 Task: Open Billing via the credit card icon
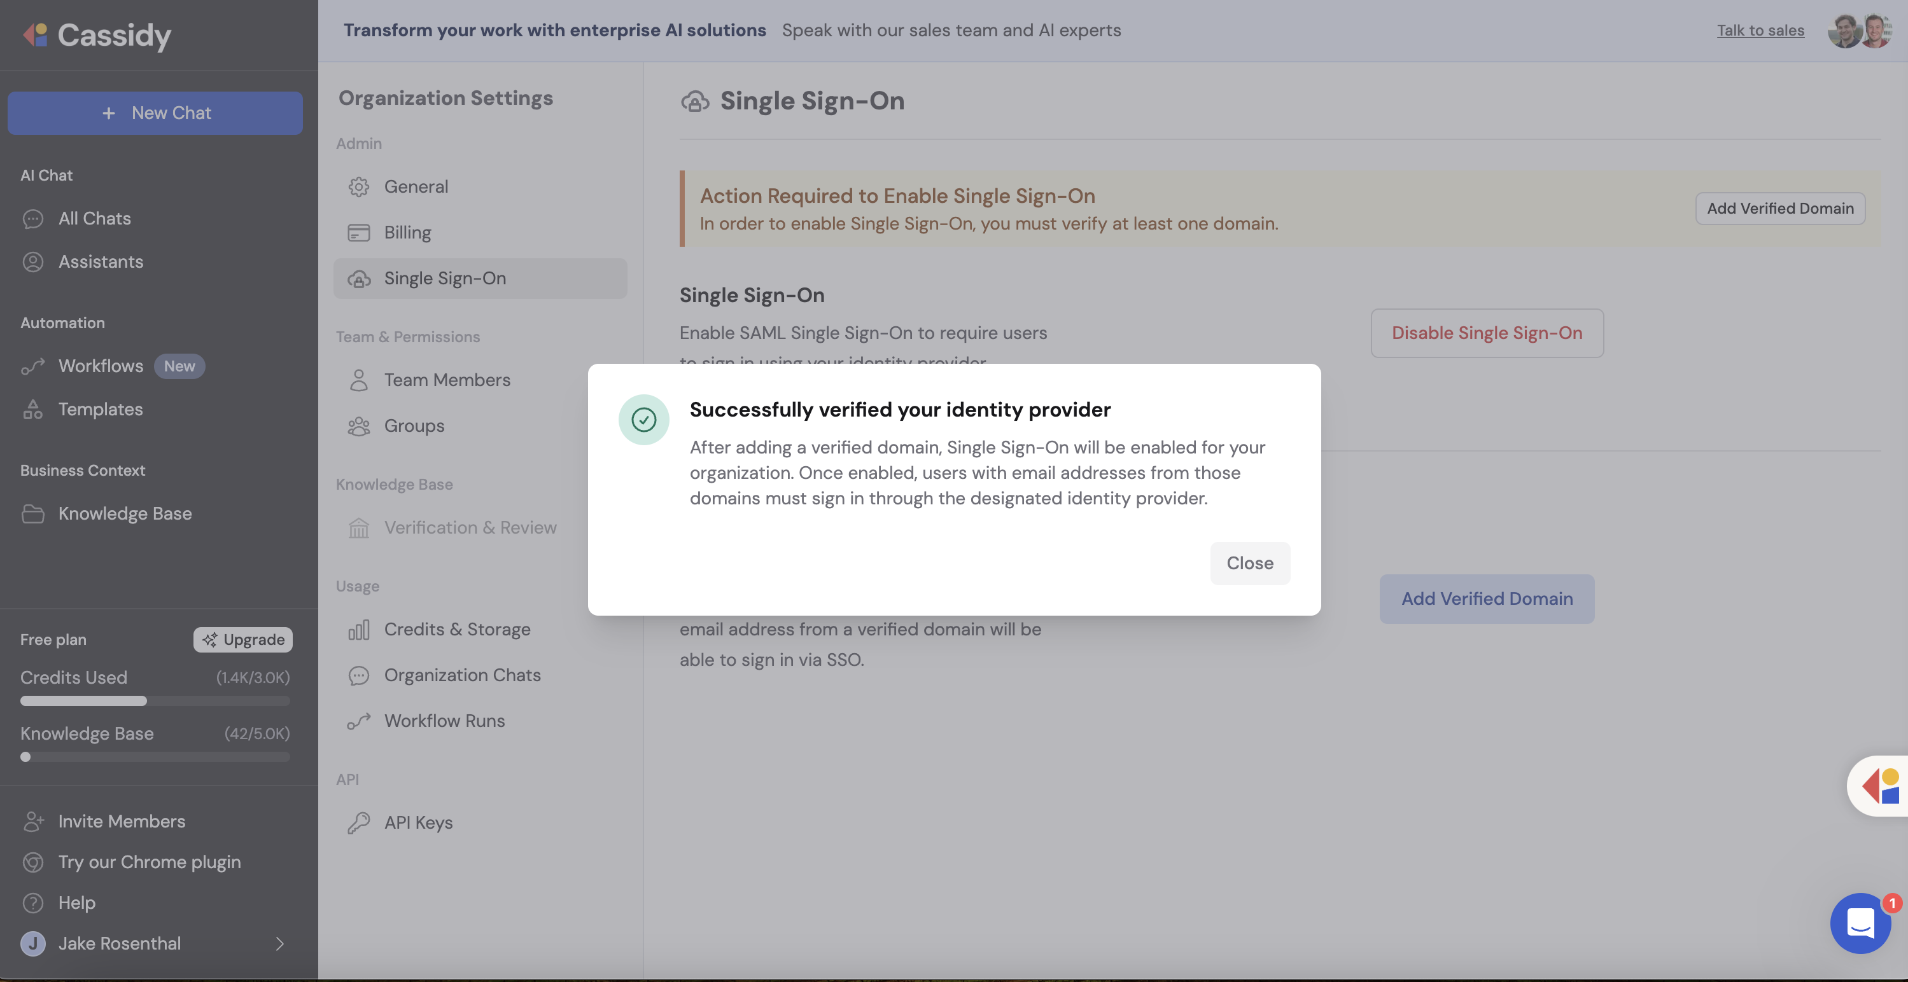click(x=359, y=232)
